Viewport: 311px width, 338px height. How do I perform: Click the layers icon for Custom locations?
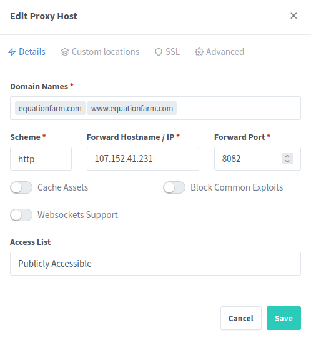click(65, 52)
